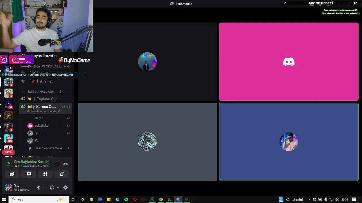Focus the dragon avatar participant tile
362x203 pixels.
pos(147,142)
